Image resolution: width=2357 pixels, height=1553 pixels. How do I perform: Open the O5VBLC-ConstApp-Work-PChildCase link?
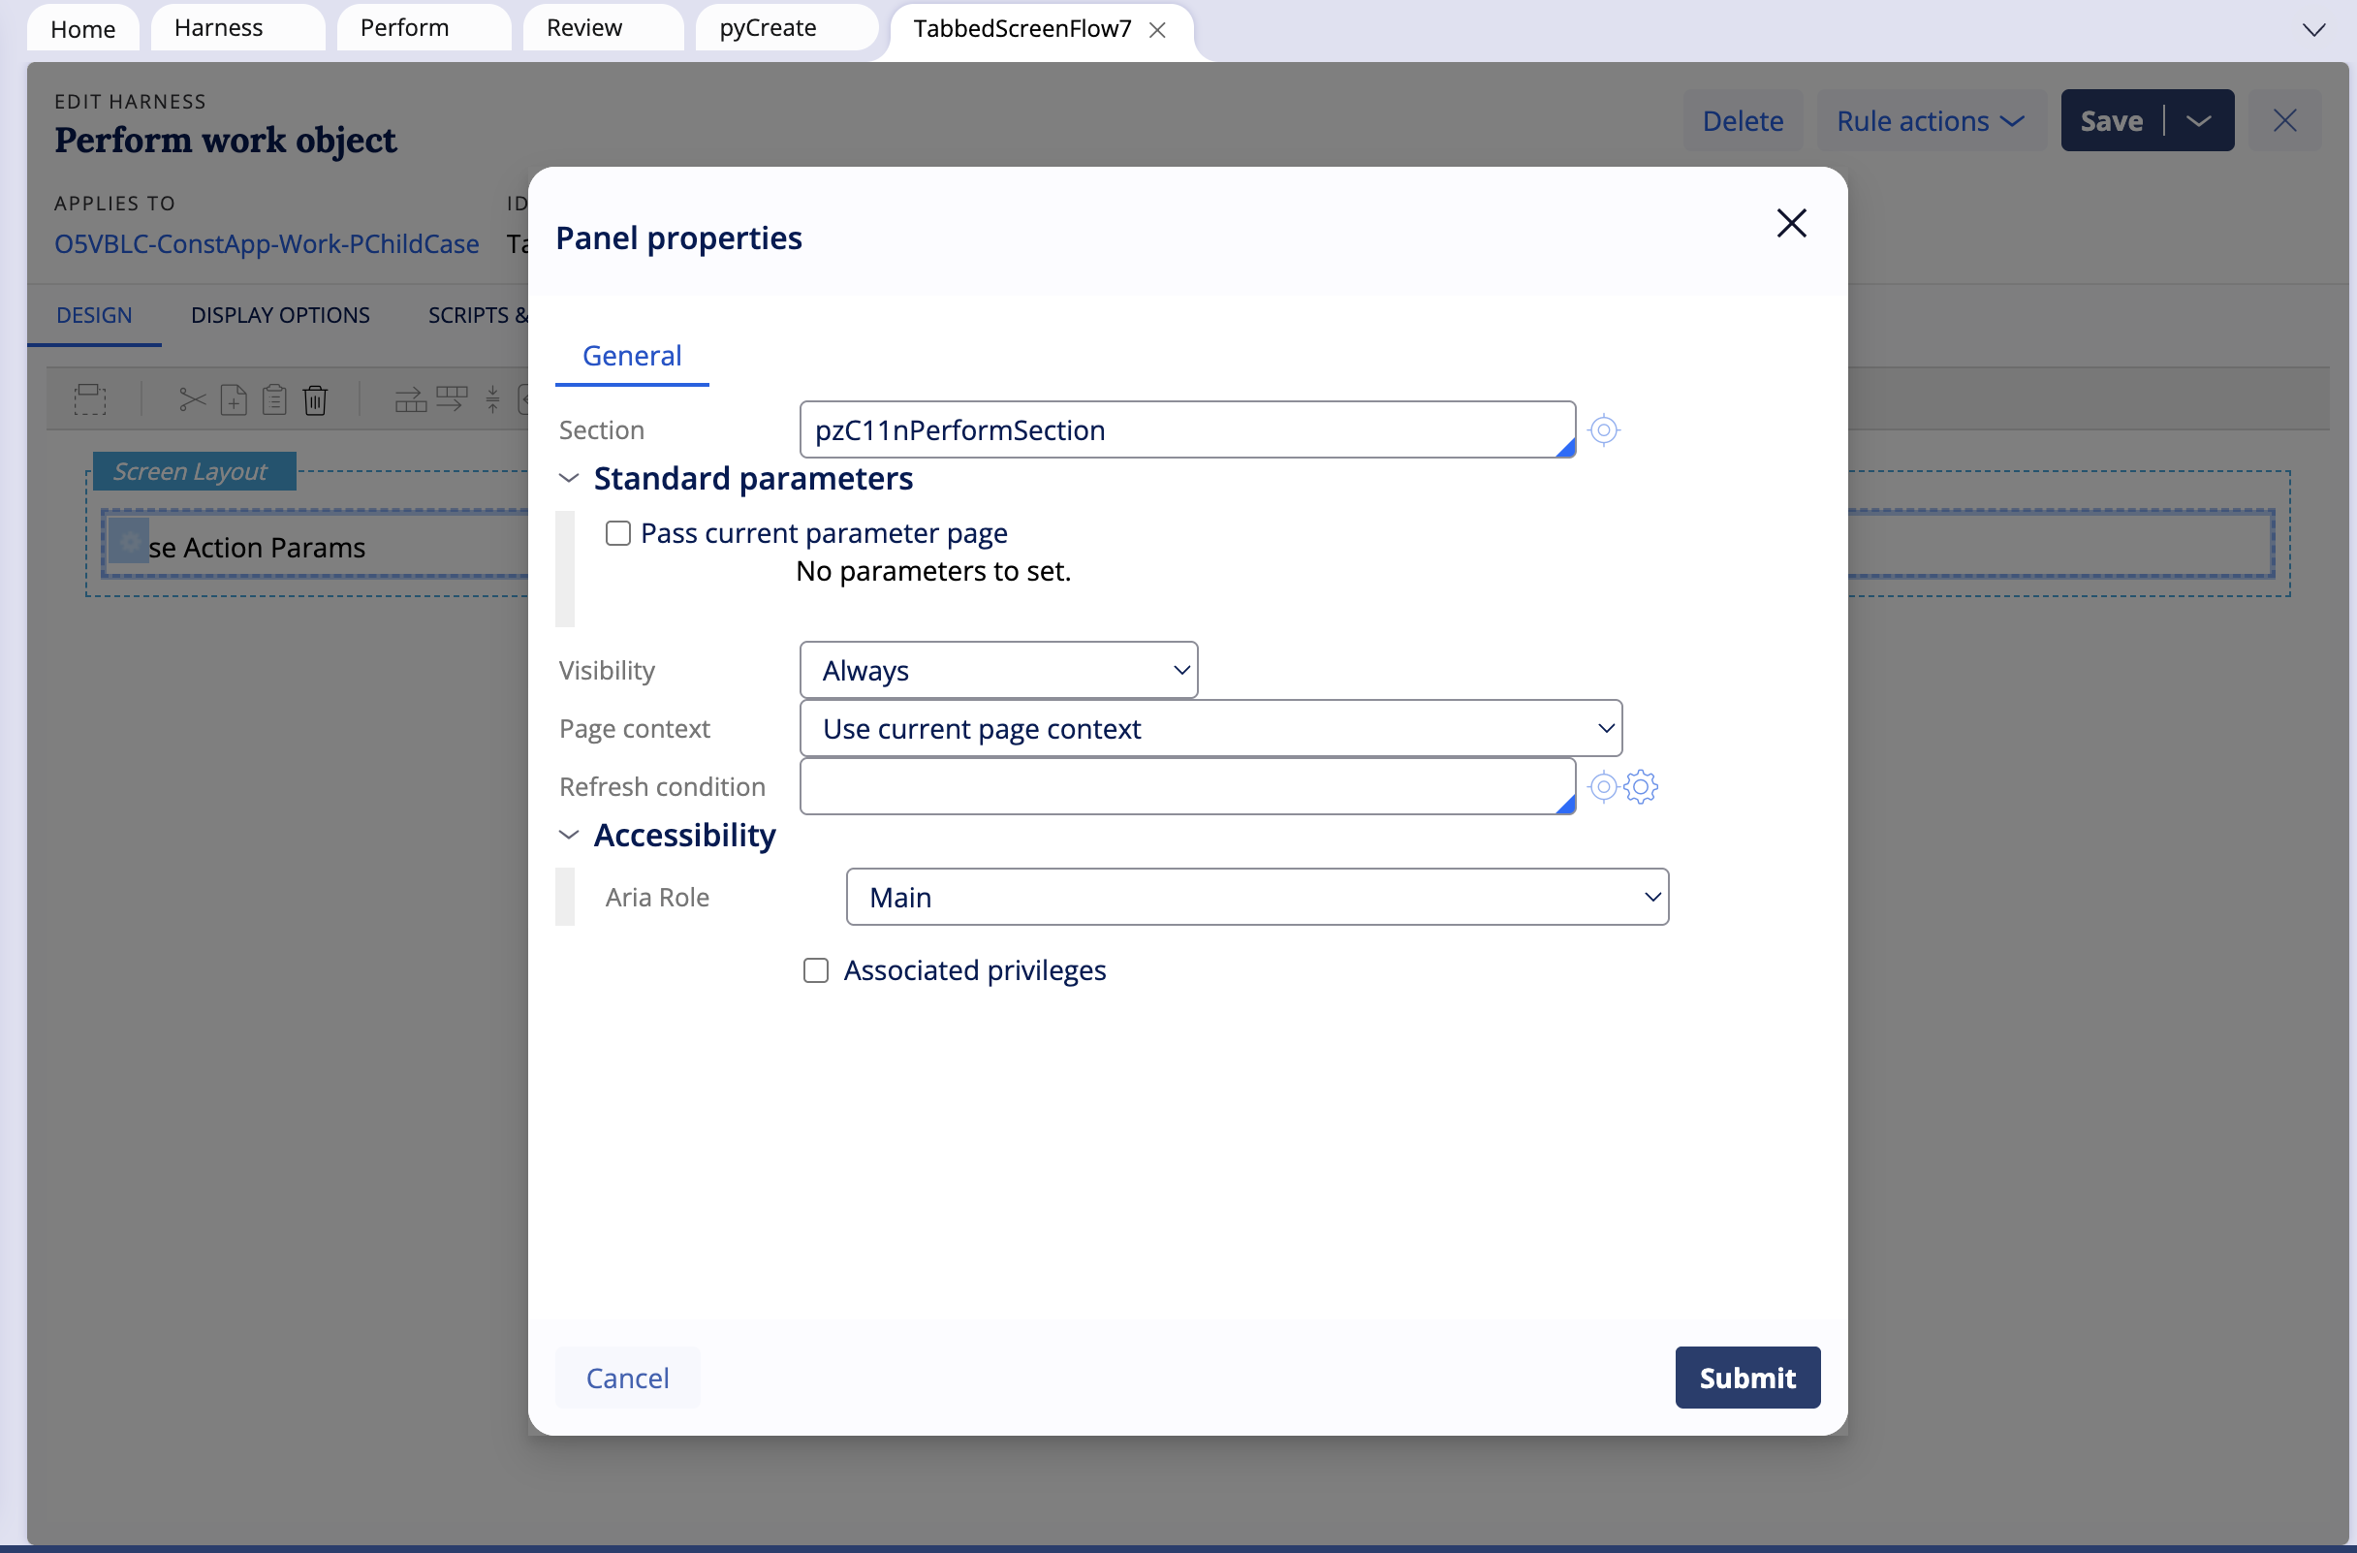pos(267,243)
